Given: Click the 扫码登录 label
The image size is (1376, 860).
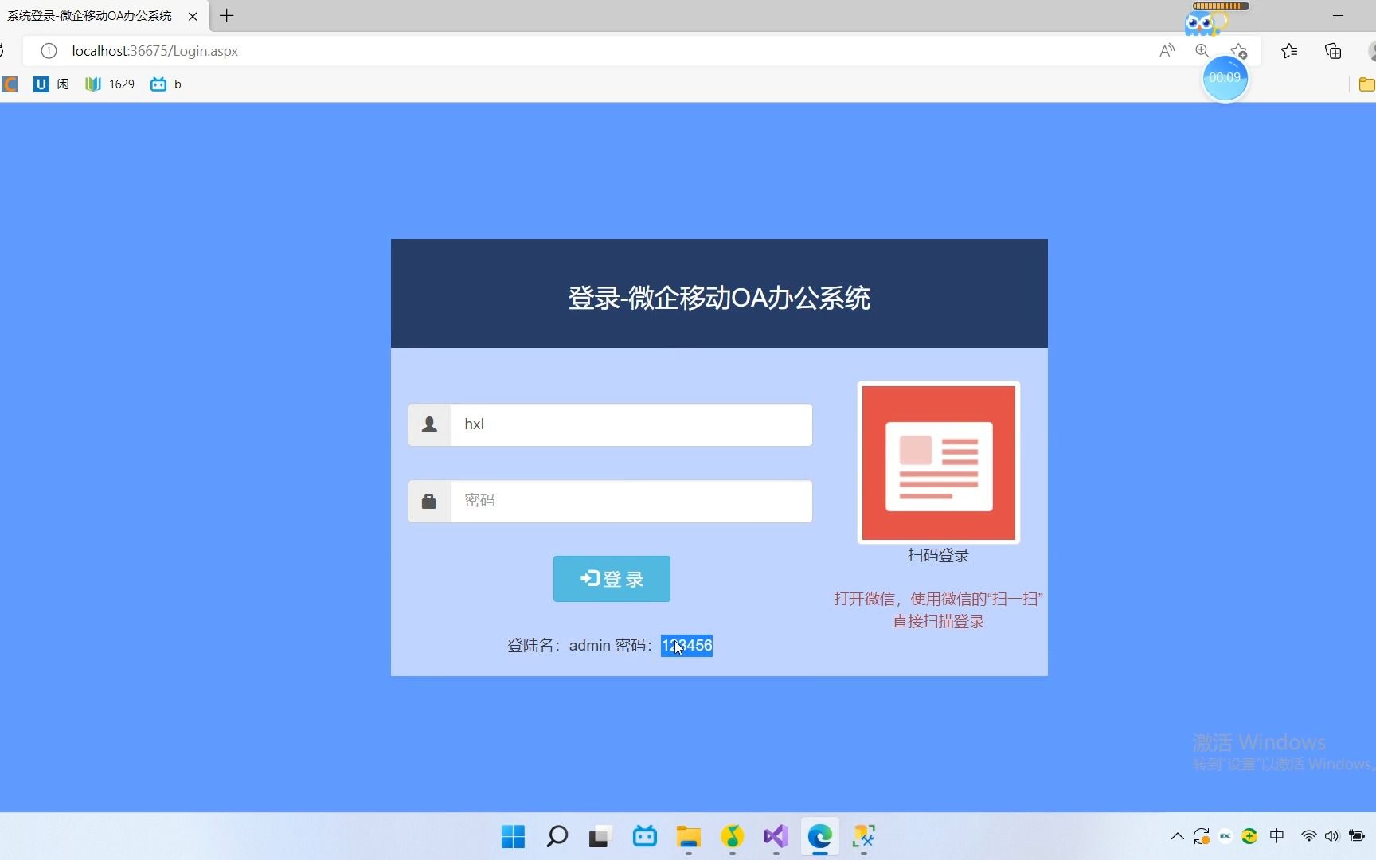Looking at the screenshot, I should tap(938, 556).
